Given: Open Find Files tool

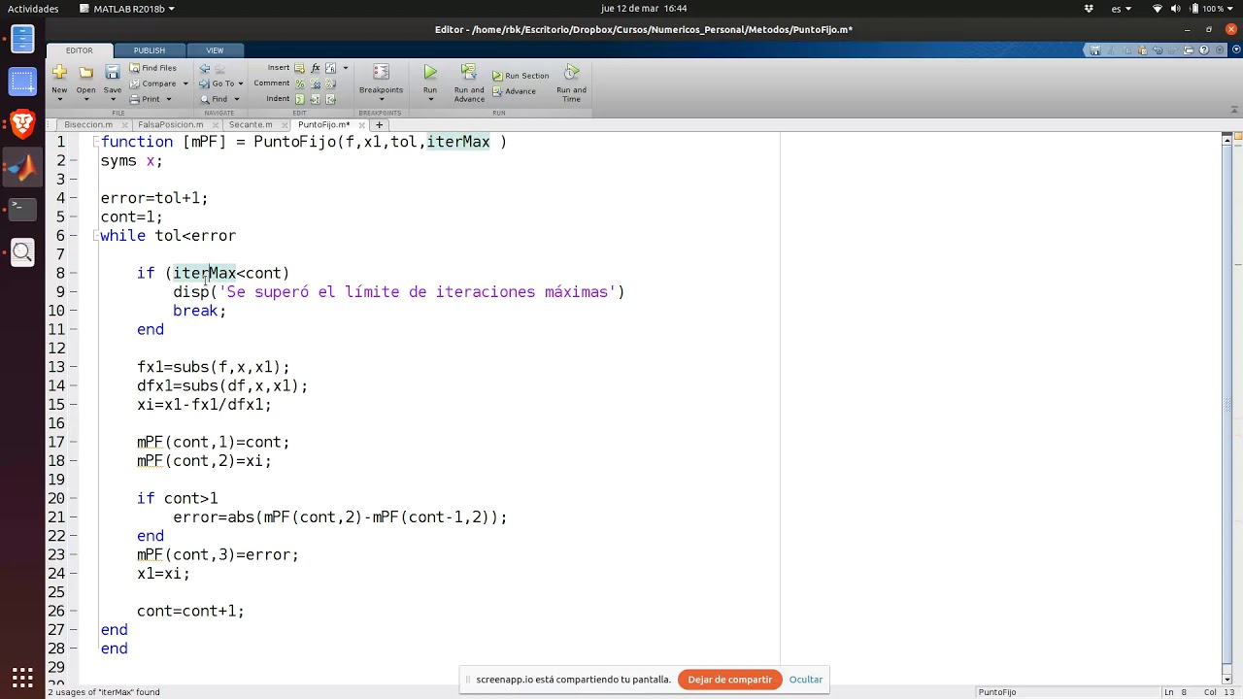Looking at the screenshot, I should (152, 68).
